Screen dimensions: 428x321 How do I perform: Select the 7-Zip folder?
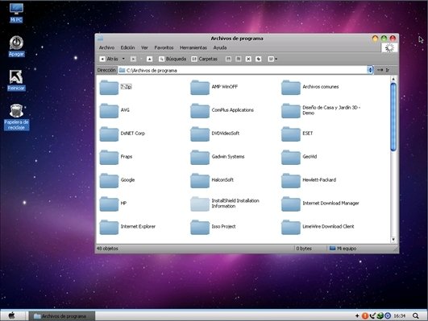[115, 87]
